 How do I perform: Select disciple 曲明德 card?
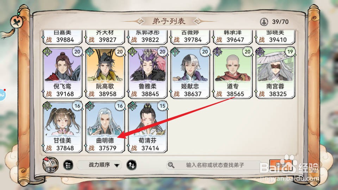(105, 127)
